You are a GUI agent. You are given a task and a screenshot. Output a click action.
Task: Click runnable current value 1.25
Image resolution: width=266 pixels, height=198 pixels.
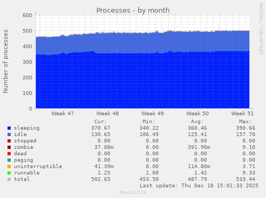click(x=104, y=173)
